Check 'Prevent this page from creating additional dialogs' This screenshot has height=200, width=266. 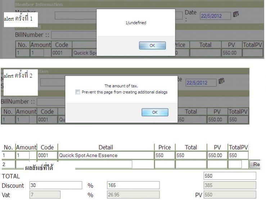pos(77,92)
